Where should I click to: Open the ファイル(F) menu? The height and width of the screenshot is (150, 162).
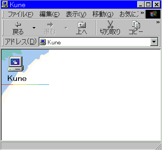pos(20,14)
